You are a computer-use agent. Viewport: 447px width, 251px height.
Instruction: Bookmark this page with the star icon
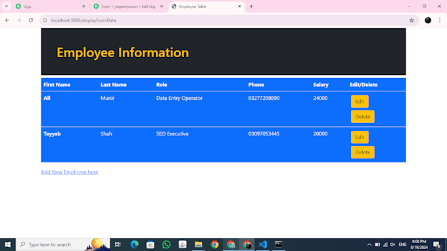[412, 20]
